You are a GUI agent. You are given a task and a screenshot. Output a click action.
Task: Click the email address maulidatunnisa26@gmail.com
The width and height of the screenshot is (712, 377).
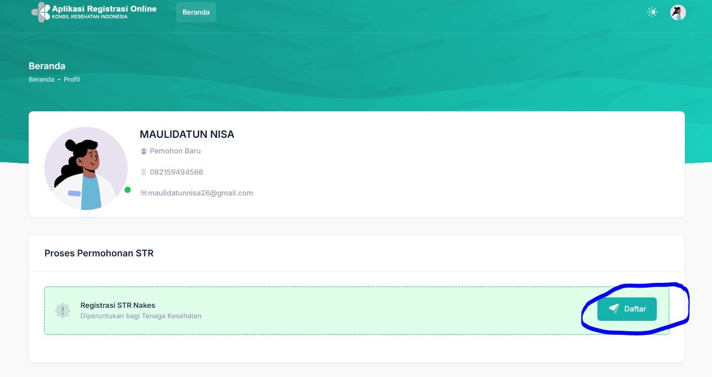(201, 192)
